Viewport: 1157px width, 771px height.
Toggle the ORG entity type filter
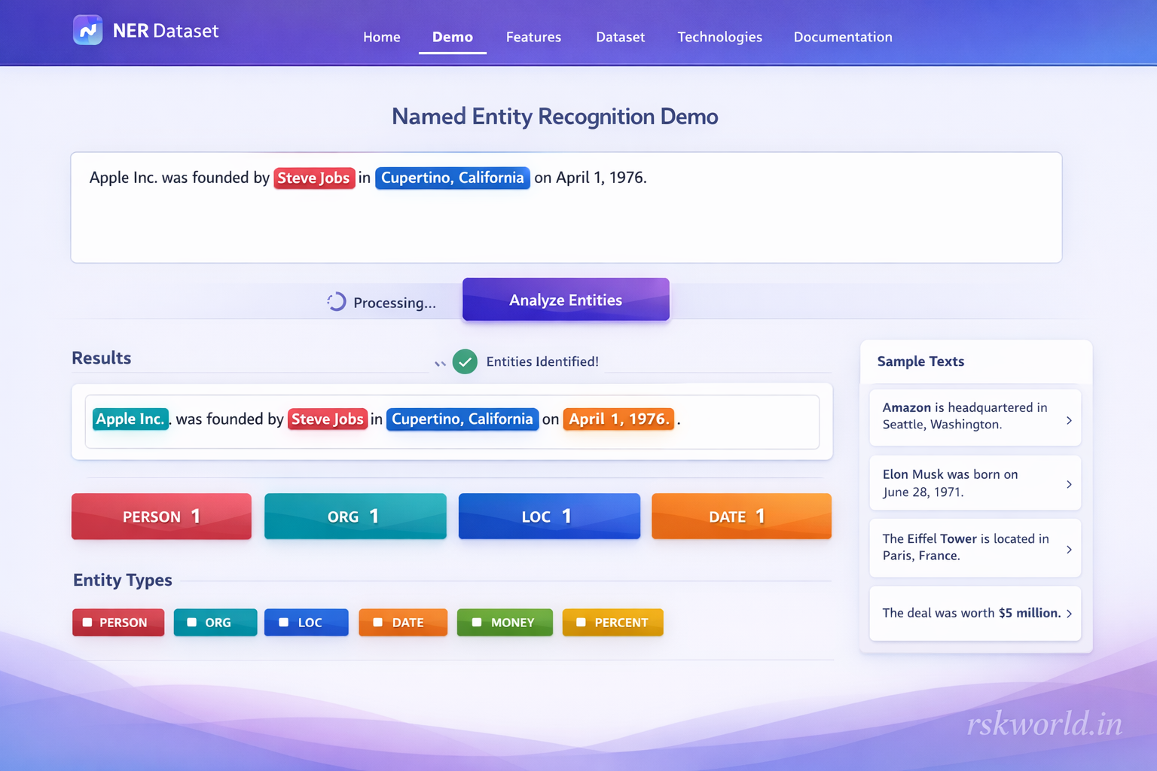215,623
